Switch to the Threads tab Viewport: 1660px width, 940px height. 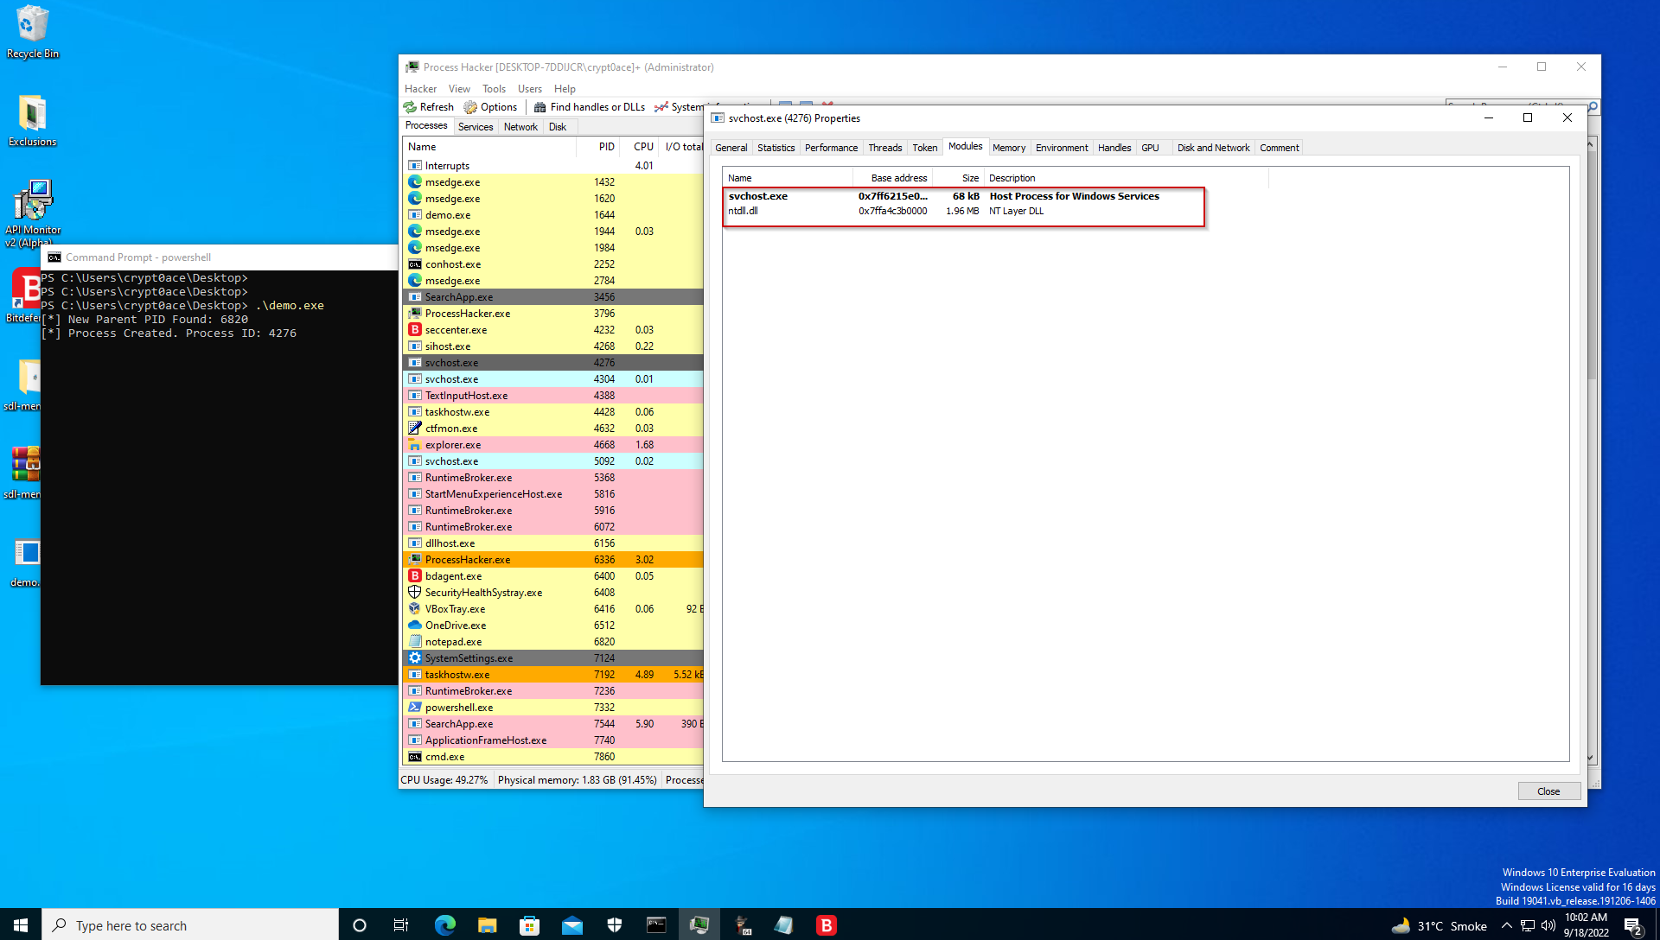pyautogui.click(x=884, y=148)
